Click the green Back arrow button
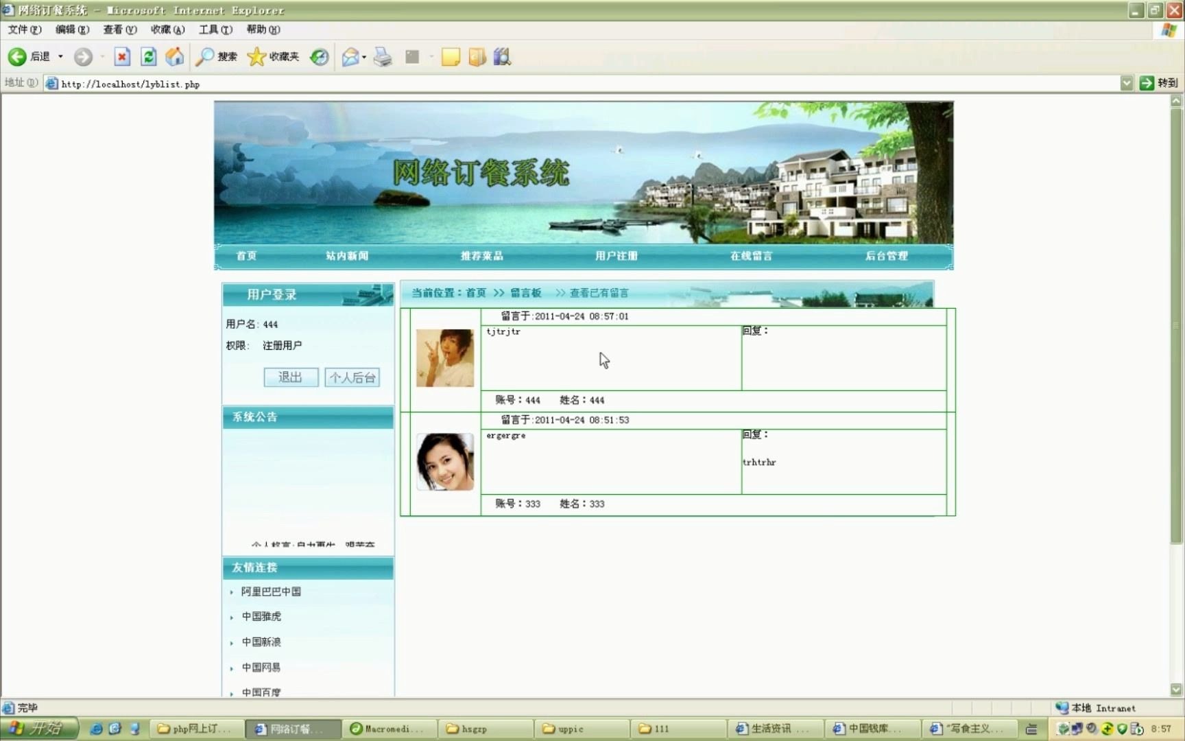This screenshot has height=741, width=1185. (x=17, y=57)
